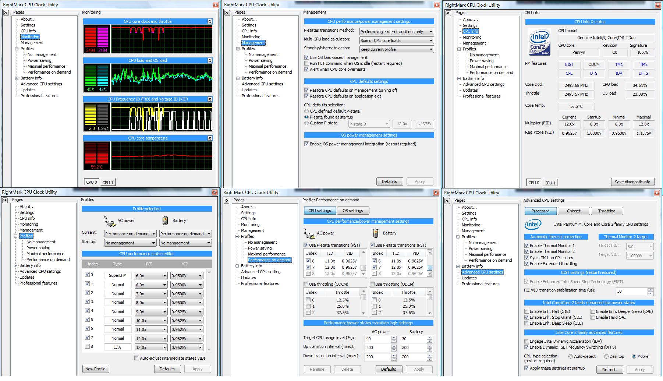Collapse the CPU load and OS load graph
This screenshot has width=663, height=381.
[x=210, y=60]
